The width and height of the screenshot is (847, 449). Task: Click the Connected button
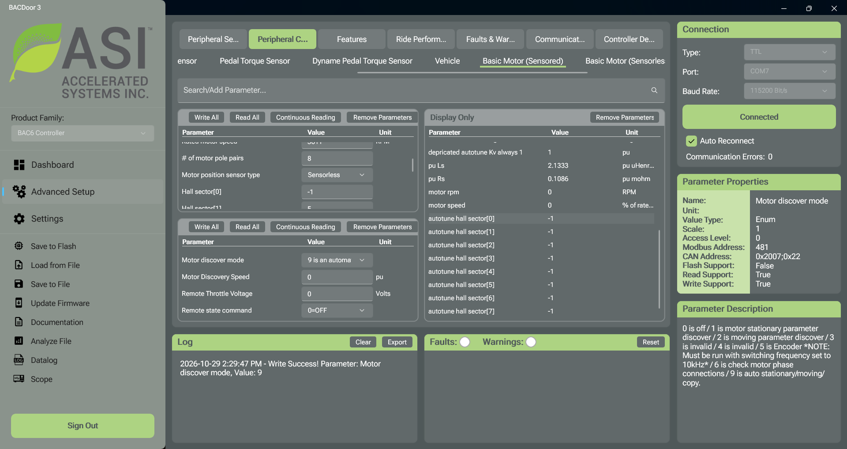[x=759, y=117]
